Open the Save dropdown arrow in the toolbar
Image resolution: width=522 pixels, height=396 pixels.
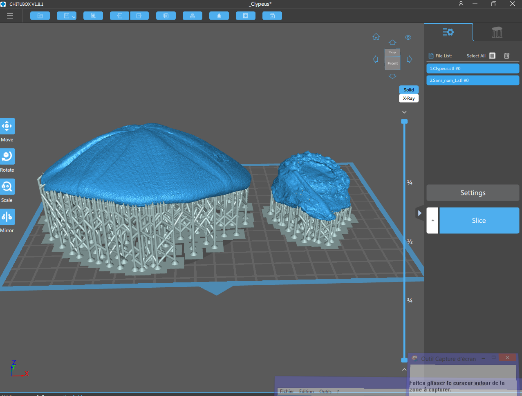[74, 17]
